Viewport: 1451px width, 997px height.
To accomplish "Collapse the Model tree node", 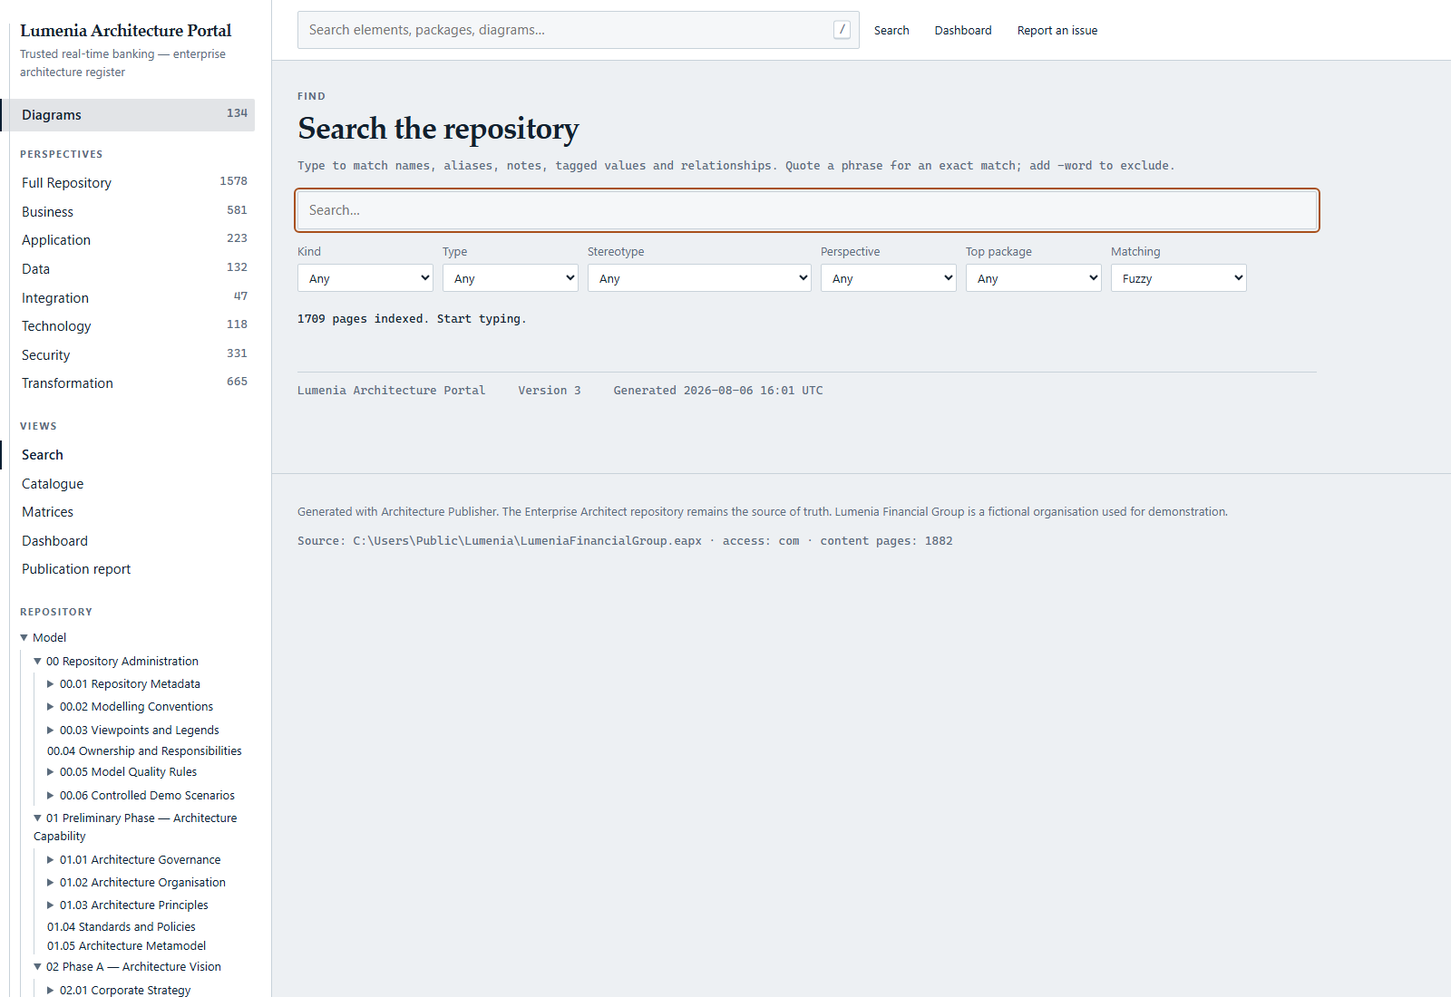I will (24, 638).
